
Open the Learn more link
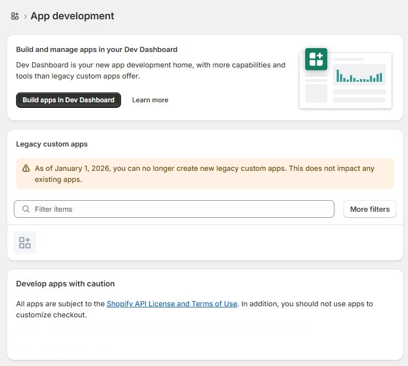(x=150, y=100)
